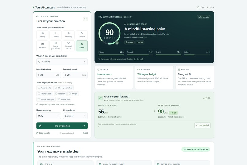Click the sparkle icon in the ChatGPT selector

click(40, 61)
